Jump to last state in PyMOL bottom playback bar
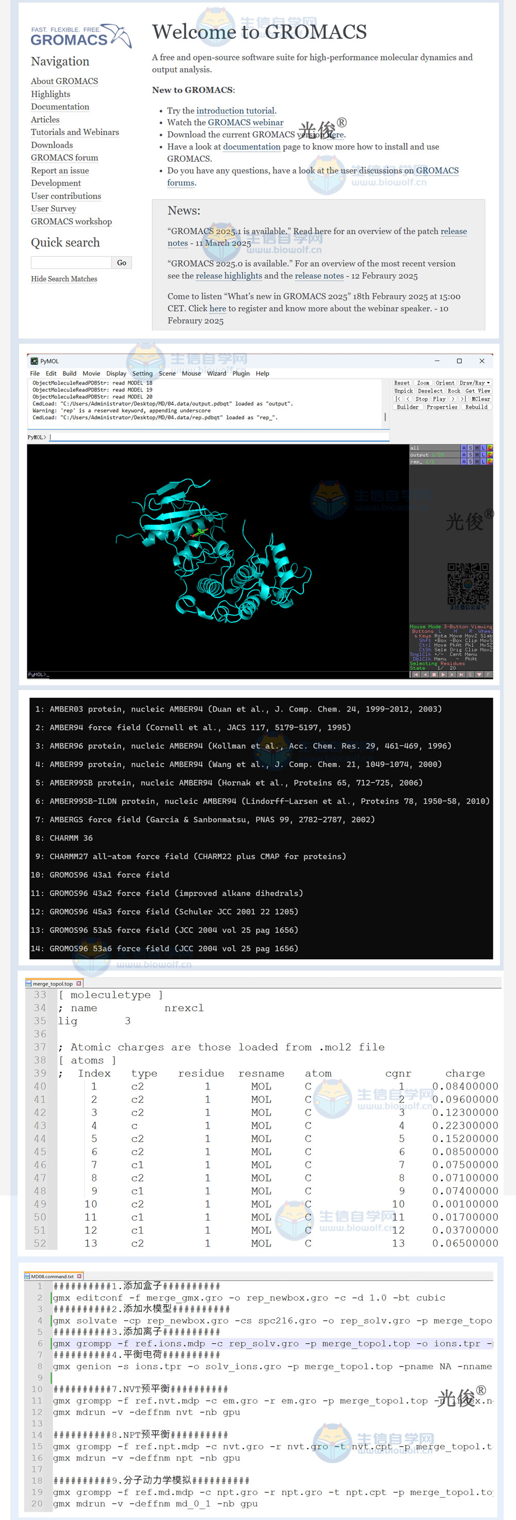This screenshot has height=1520, width=516. tap(461, 674)
